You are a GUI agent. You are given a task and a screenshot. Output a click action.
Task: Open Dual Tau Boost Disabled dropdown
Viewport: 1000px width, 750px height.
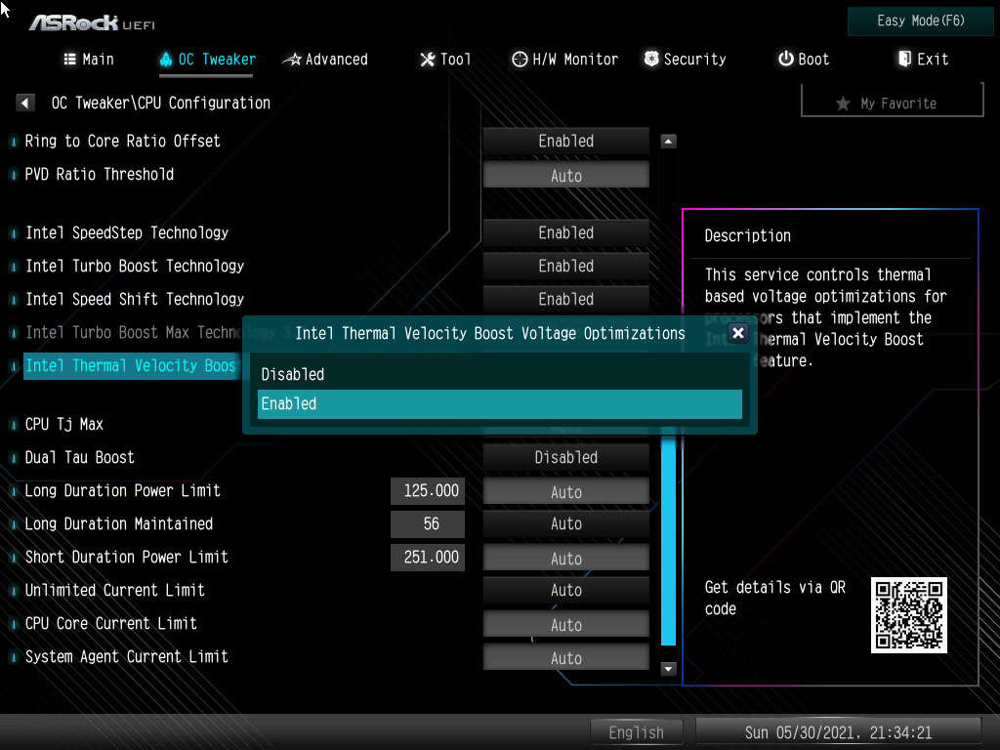click(x=565, y=457)
